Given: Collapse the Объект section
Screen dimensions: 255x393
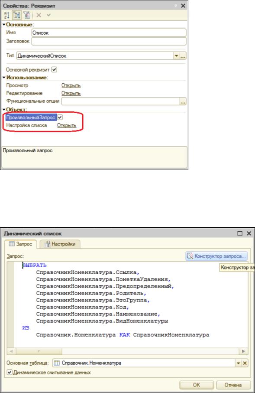Looking at the screenshot, I should [4, 110].
